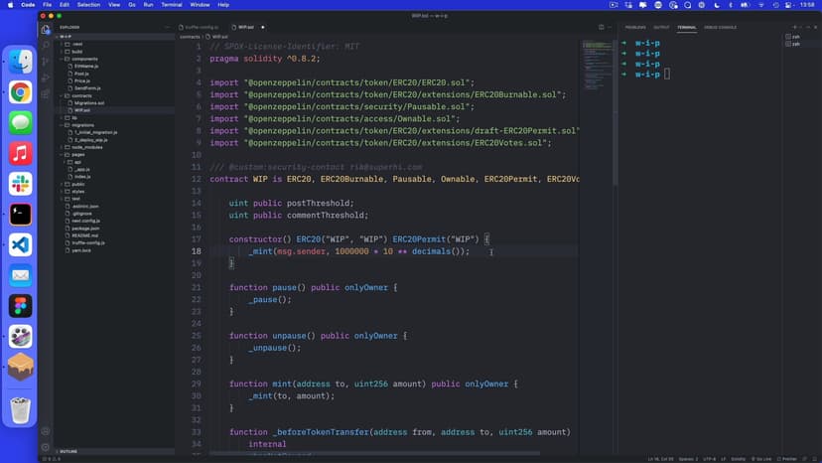Expand the node_modules folder
Image resolution: width=822 pixels, height=463 pixels.
click(x=86, y=147)
